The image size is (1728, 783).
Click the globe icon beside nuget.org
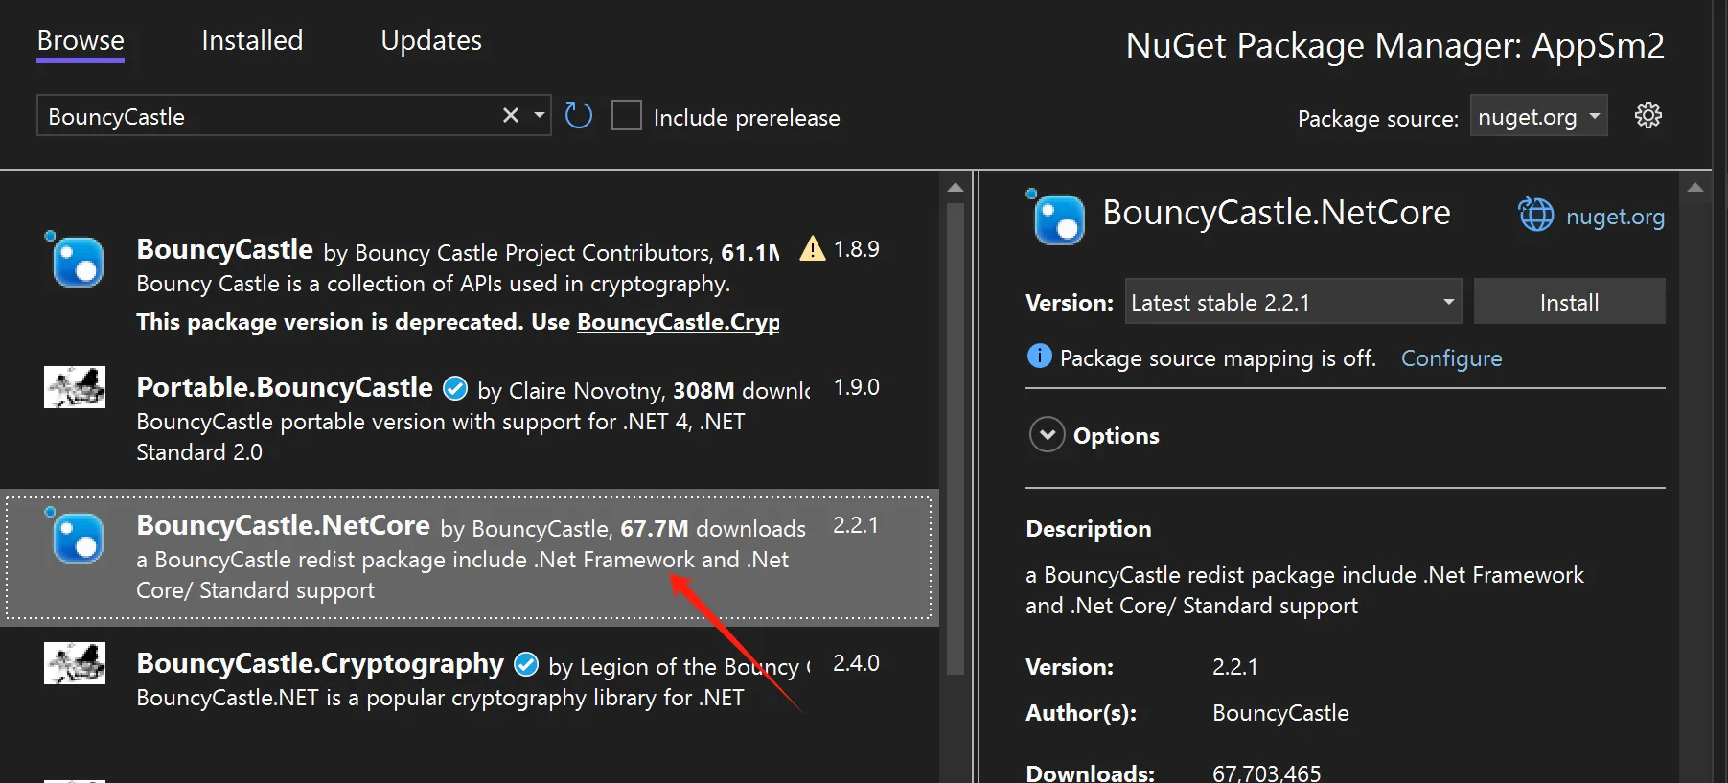tap(1536, 215)
